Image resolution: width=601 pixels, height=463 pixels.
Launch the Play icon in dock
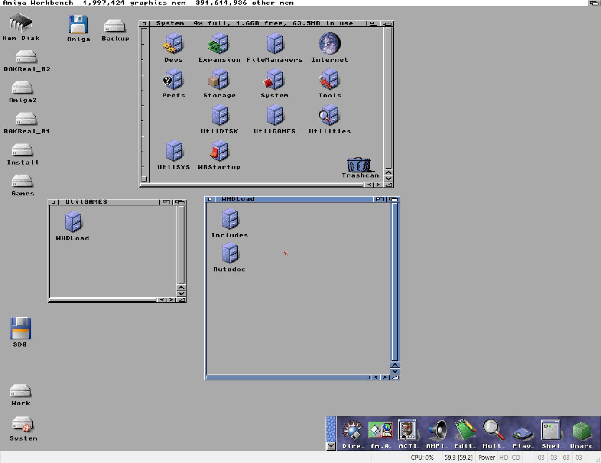[x=523, y=433]
